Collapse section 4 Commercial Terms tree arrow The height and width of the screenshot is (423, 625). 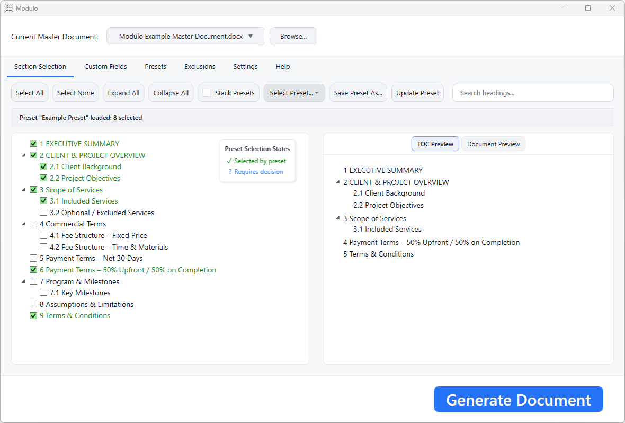[24, 224]
